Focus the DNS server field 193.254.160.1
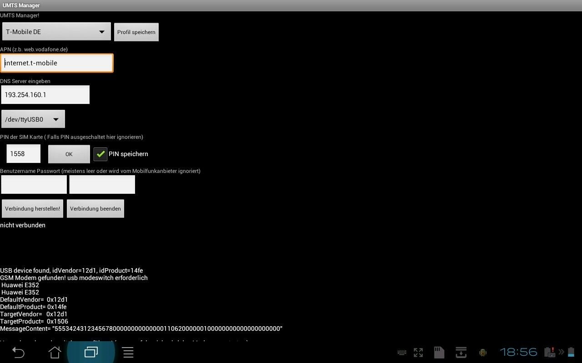Image resolution: width=582 pixels, height=363 pixels. click(x=45, y=95)
